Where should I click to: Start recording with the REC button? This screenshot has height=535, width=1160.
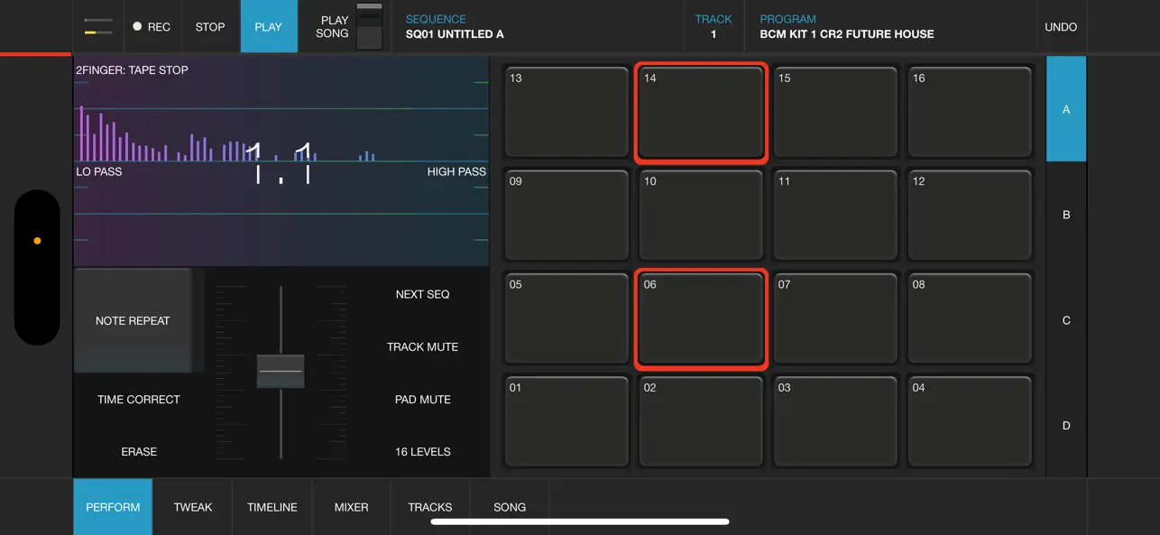[x=152, y=26]
